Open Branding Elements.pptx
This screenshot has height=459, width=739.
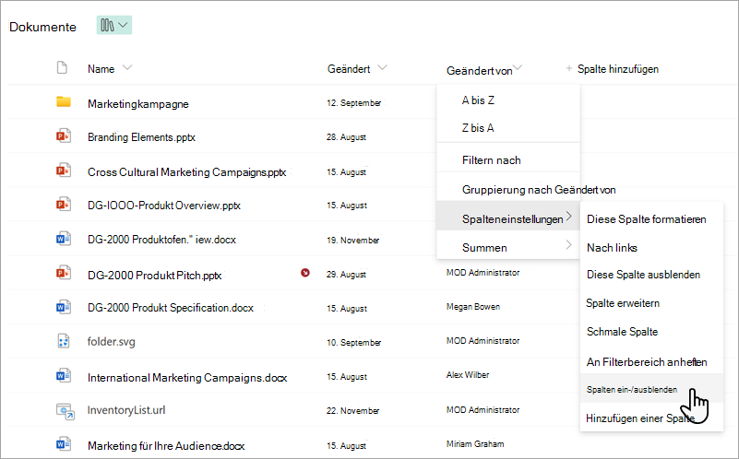[x=141, y=137]
